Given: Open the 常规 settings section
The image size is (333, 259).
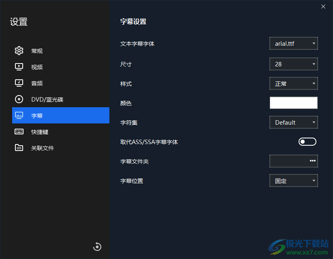Looking at the screenshot, I should [61, 51].
